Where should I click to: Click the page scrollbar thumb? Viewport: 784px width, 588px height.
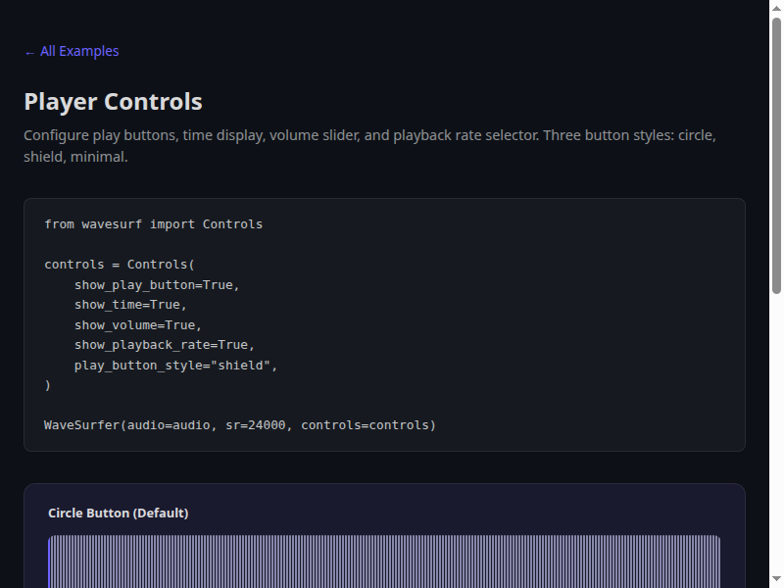[x=776, y=156]
